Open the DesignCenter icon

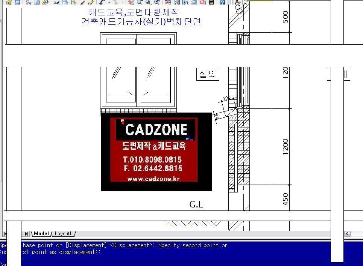(177, 2)
